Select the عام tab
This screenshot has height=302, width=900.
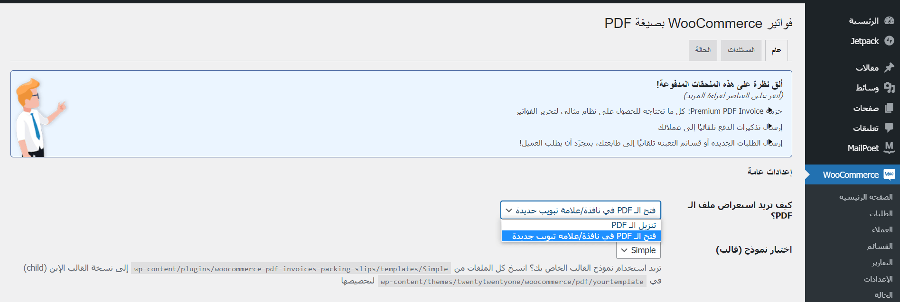click(x=777, y=50)
